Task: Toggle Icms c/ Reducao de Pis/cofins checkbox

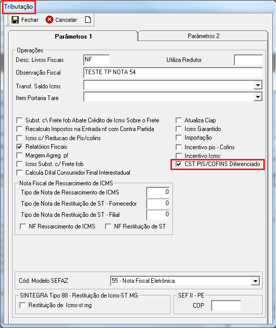Action: [x=19, y=138]
